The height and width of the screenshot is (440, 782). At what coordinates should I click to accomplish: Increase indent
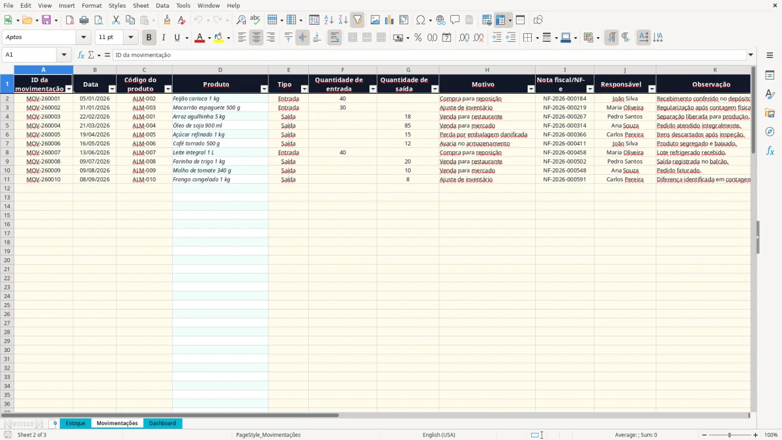point(497,38)
